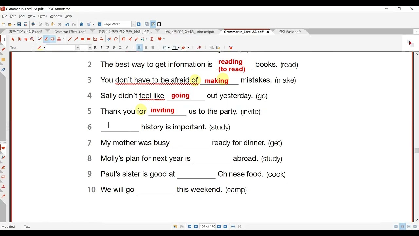Viewport: 419px width, 236px height.
Task: Open the File menu
Action: pos(4,16)
